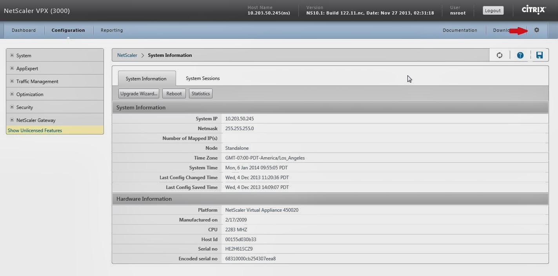
Task: Click the Last Config Changed Time value
Action: click(257, 178)
